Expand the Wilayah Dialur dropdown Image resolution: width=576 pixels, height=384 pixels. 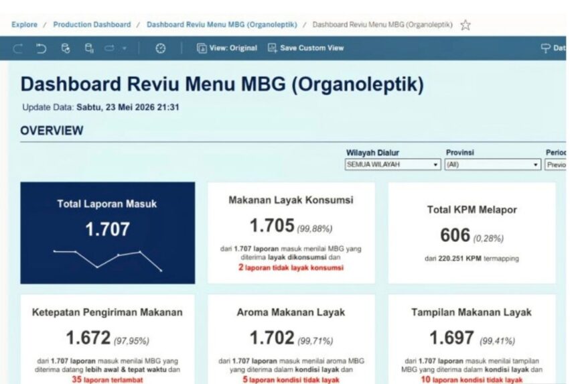click(392, 164)
